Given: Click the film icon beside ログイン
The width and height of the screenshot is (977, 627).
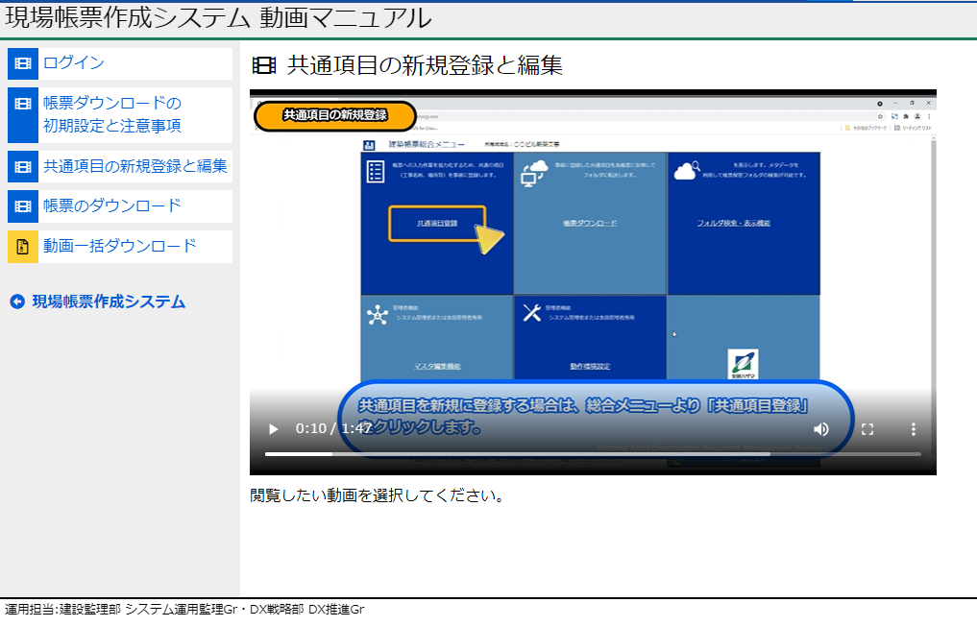Looking at the screenshot, I should coord(23,63).
